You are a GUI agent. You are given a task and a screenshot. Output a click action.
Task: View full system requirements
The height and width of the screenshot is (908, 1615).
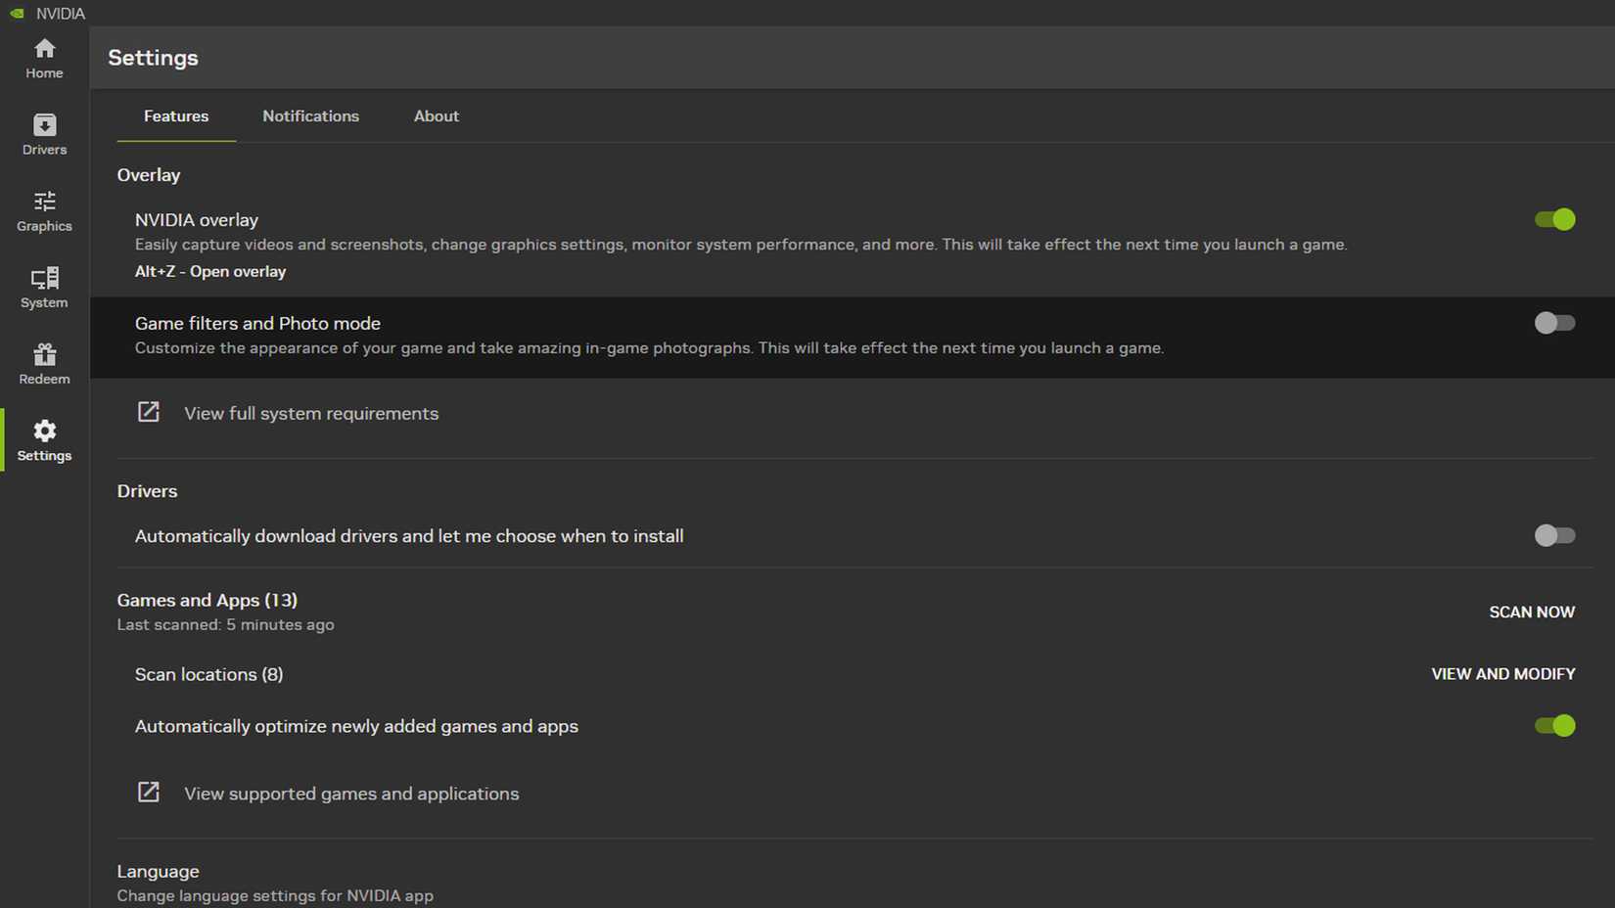[x=310, y=413]
